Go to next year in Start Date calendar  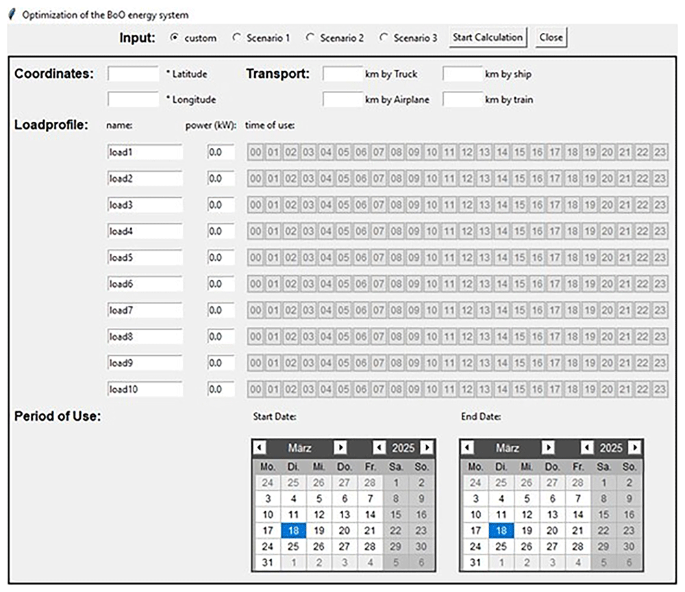pos(427,448)
